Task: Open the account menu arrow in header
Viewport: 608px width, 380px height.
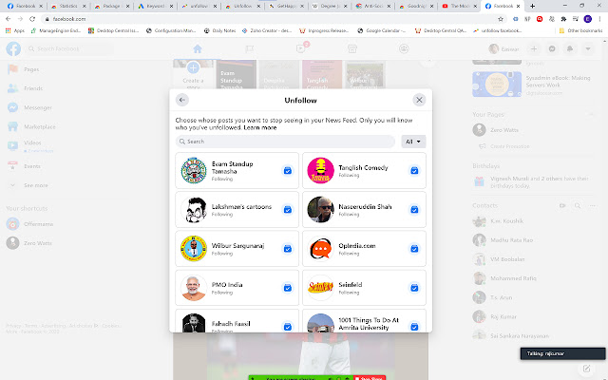Action: (x=588, y=48)
